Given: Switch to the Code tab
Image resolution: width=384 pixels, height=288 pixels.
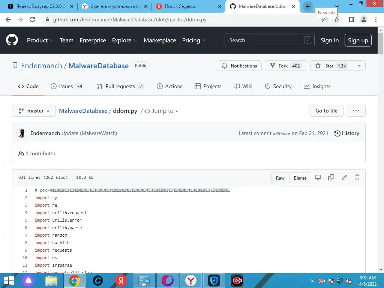Looking at the screenshot, I should (28, 86).
